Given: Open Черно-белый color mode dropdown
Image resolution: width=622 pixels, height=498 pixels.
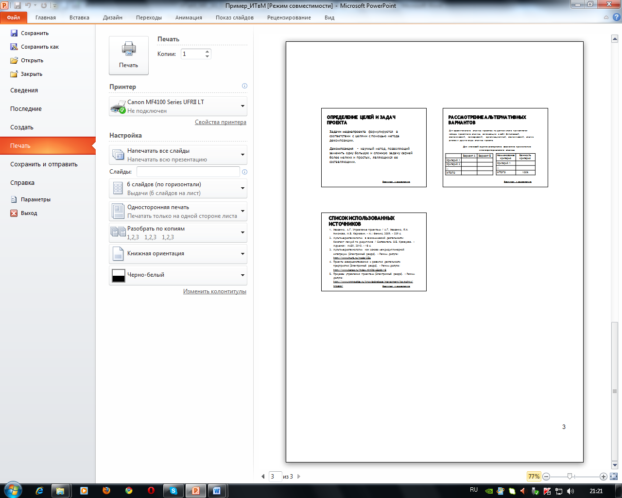Looking at the screenshot, I should pyautogui.click(x=178, y=275).
